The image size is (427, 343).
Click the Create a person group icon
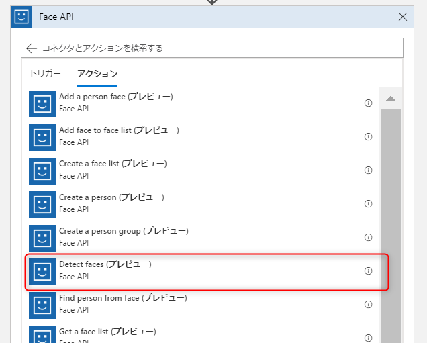click(42, 238)
